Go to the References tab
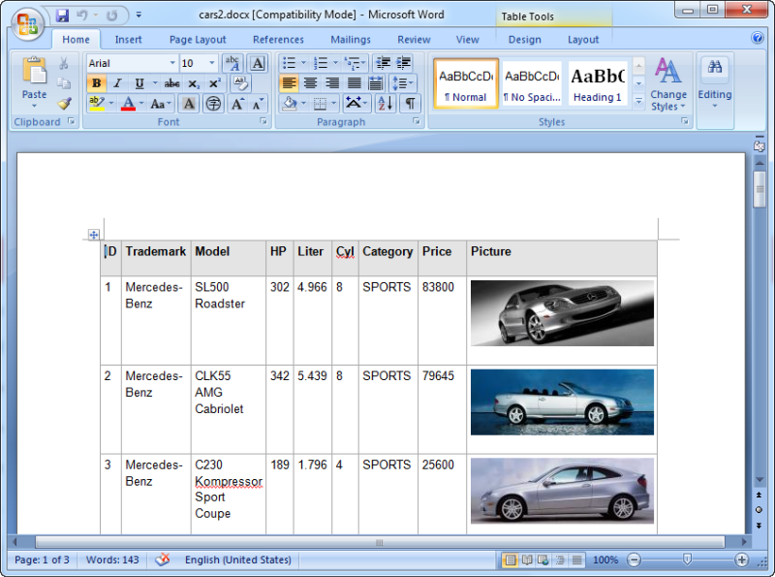This screenshot has width=775, height=577. coord(278,40)
